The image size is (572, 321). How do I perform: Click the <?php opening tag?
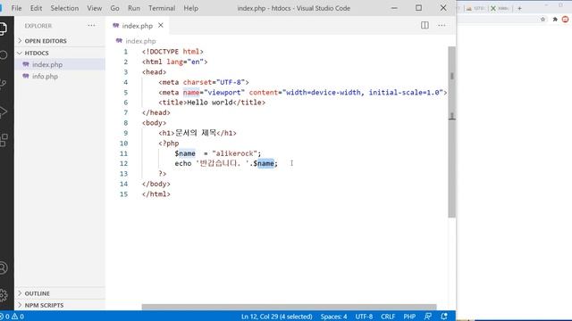(x=169, y=143)
